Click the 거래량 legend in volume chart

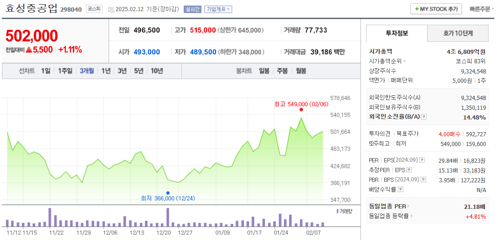point(344,211)
